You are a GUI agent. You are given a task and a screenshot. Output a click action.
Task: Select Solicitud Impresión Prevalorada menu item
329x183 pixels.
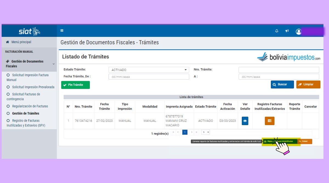[x=33, y=87]
